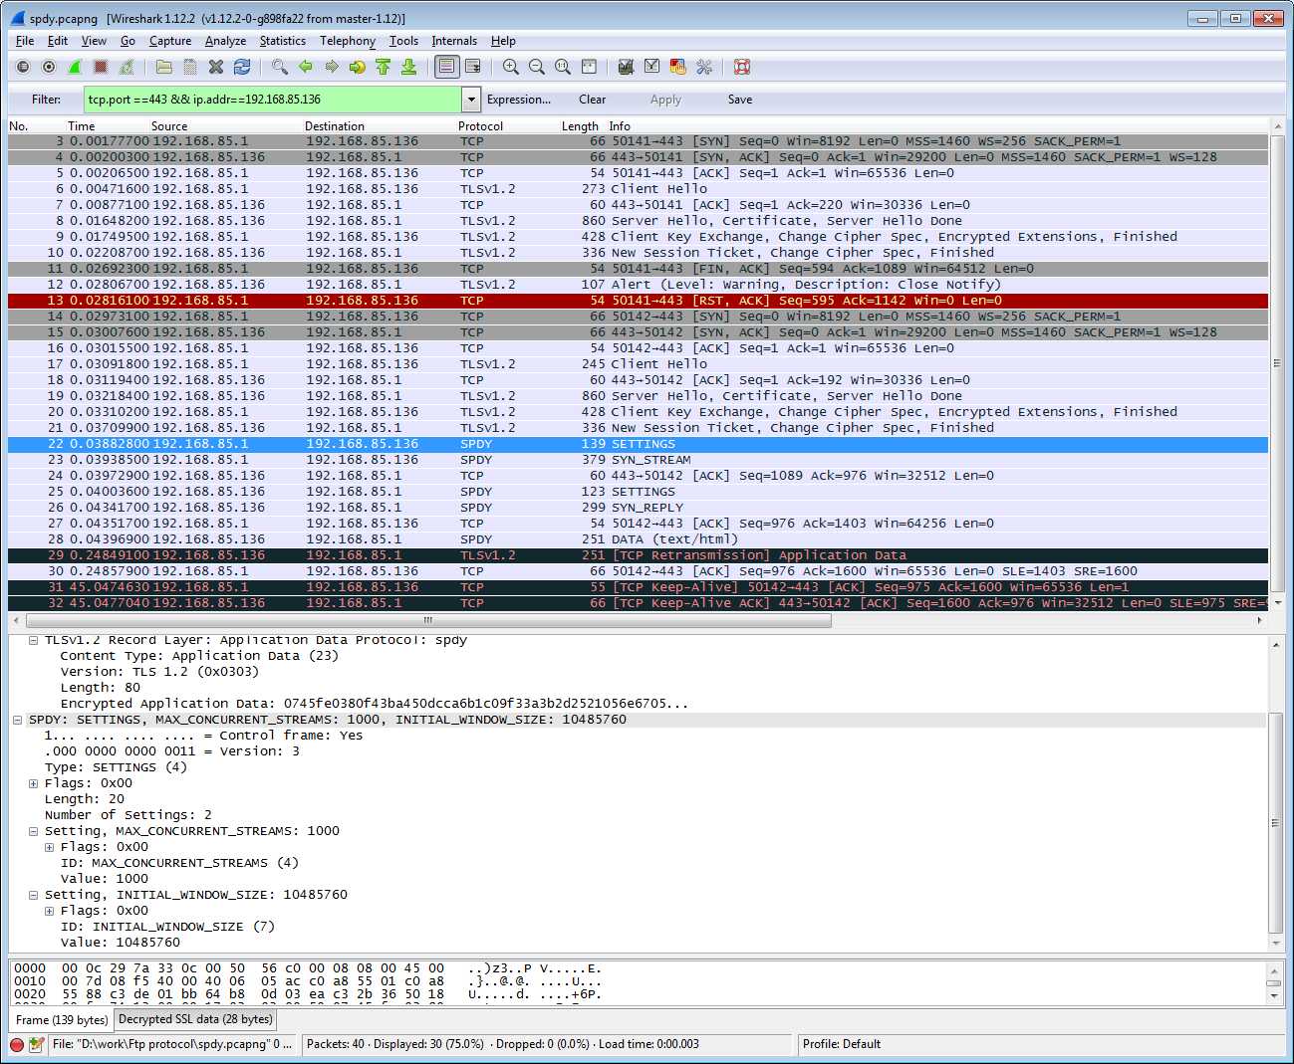Open the display filter history dropdown
This screenshot has height=1064, width=1294.
471,100
